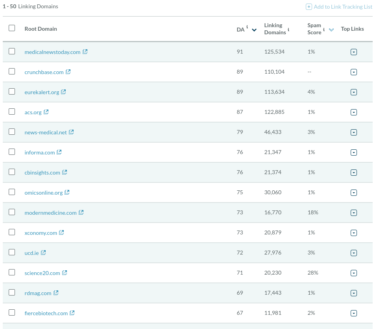
Task: Expand Top Links for xconomy.com
Action: coord(354,233)
